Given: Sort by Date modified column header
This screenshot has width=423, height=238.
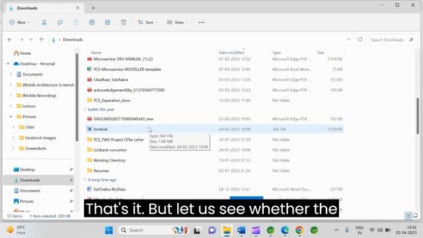Looking at the screenshot, I should point(231,53).
